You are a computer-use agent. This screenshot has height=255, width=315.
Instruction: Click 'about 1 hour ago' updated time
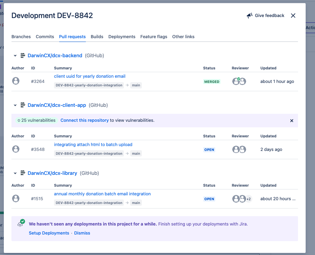(x=277, y=82)
